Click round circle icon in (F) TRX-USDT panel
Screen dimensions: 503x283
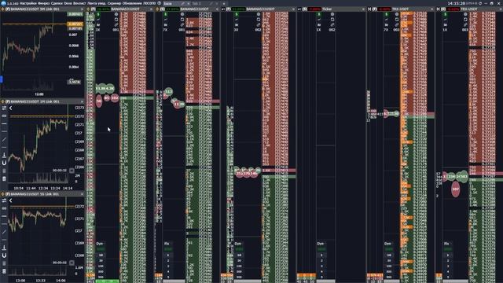(396, 14)
